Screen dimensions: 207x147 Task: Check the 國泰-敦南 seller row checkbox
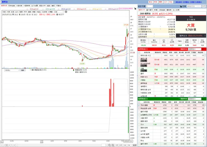coord(139,128)
